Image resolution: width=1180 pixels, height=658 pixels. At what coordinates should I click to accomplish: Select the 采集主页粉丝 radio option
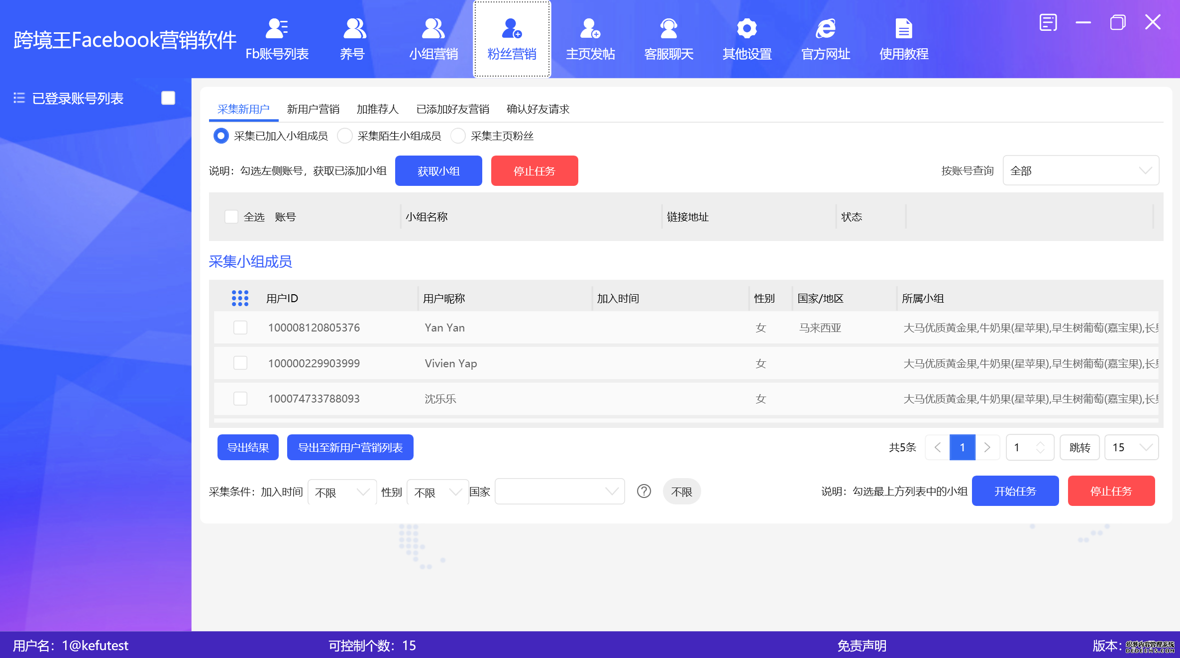(458, 136)
